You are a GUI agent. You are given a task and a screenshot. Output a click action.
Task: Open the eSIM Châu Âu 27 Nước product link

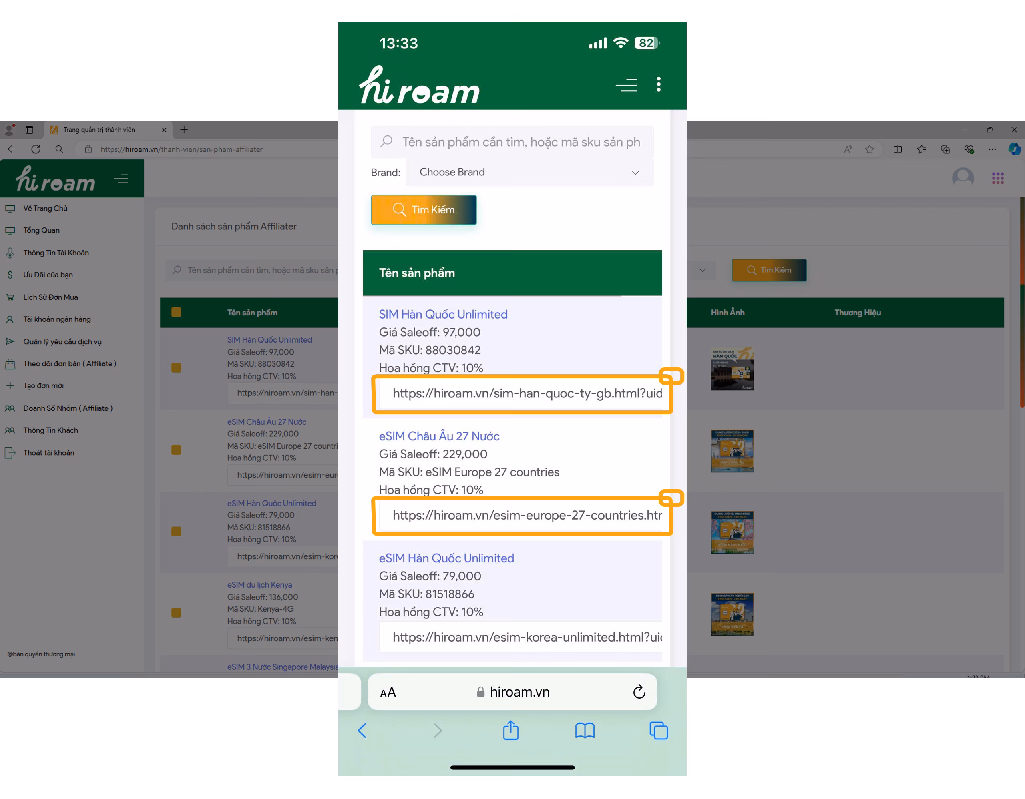(439, 436)
